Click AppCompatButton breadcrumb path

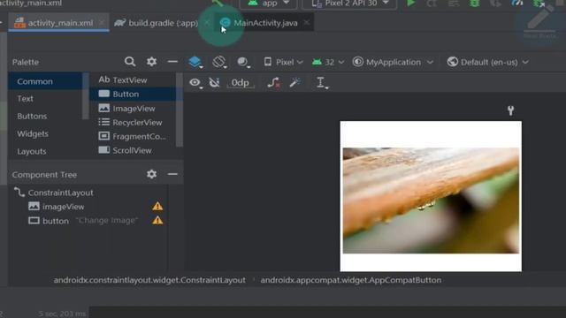click(x=351, y=280)
